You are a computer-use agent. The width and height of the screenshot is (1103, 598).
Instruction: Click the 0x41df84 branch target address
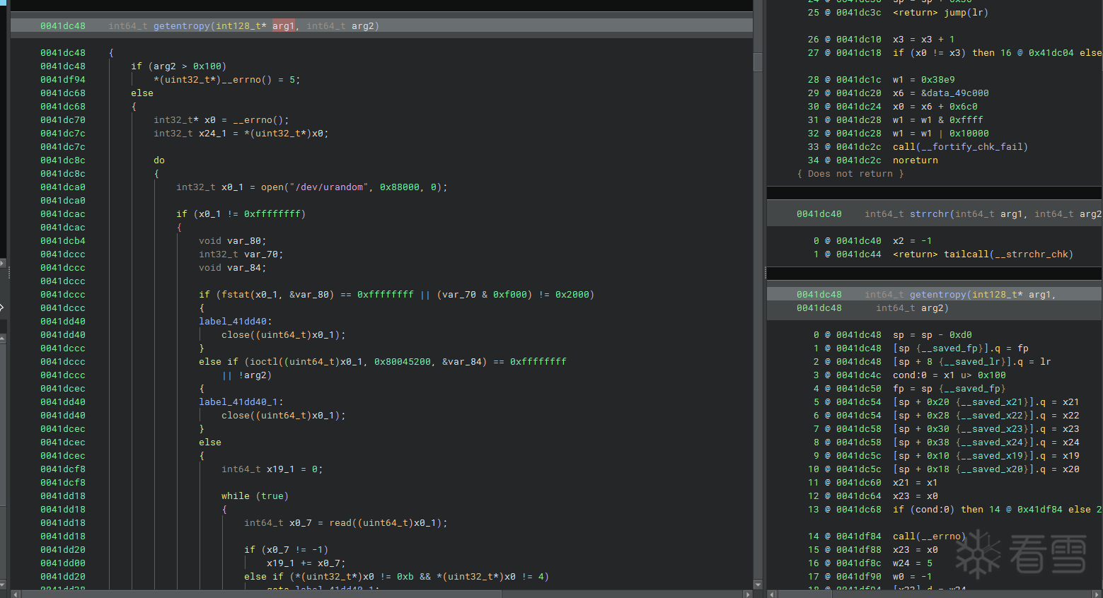pyautogui.click(x=1040, y=510)
